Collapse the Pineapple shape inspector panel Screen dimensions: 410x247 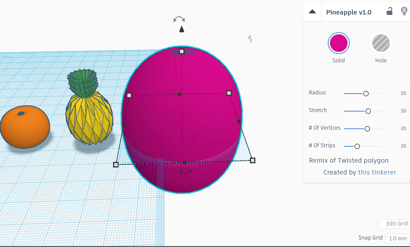click(x=312, y=12)
